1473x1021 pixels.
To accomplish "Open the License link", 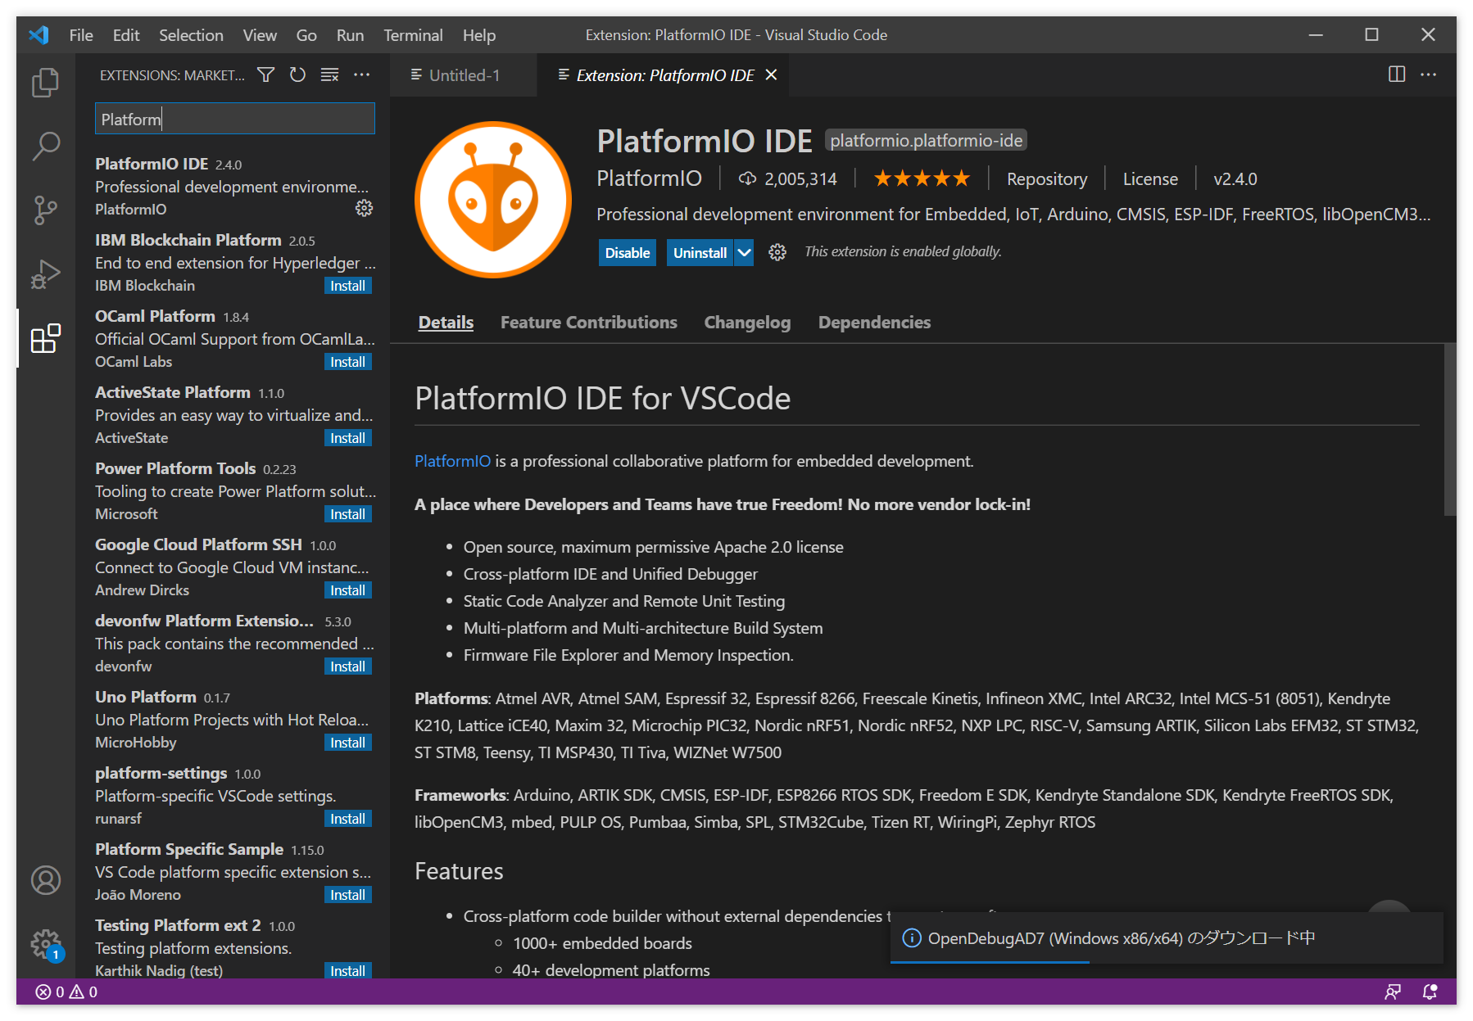I will click(1150, 178).
